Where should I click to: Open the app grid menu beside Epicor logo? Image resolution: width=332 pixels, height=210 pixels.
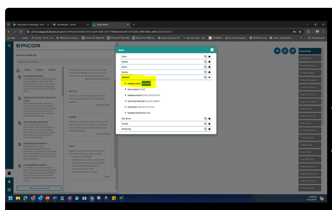pos(9,46)
